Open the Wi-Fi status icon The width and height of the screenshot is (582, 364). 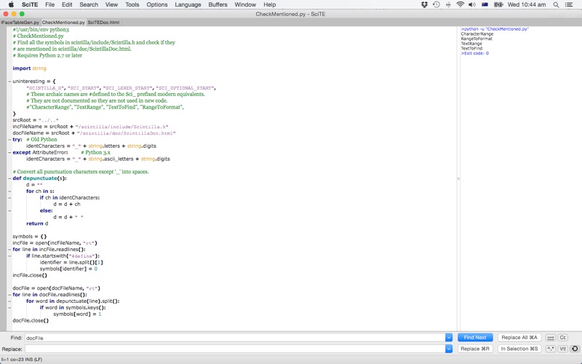(460, 4)
